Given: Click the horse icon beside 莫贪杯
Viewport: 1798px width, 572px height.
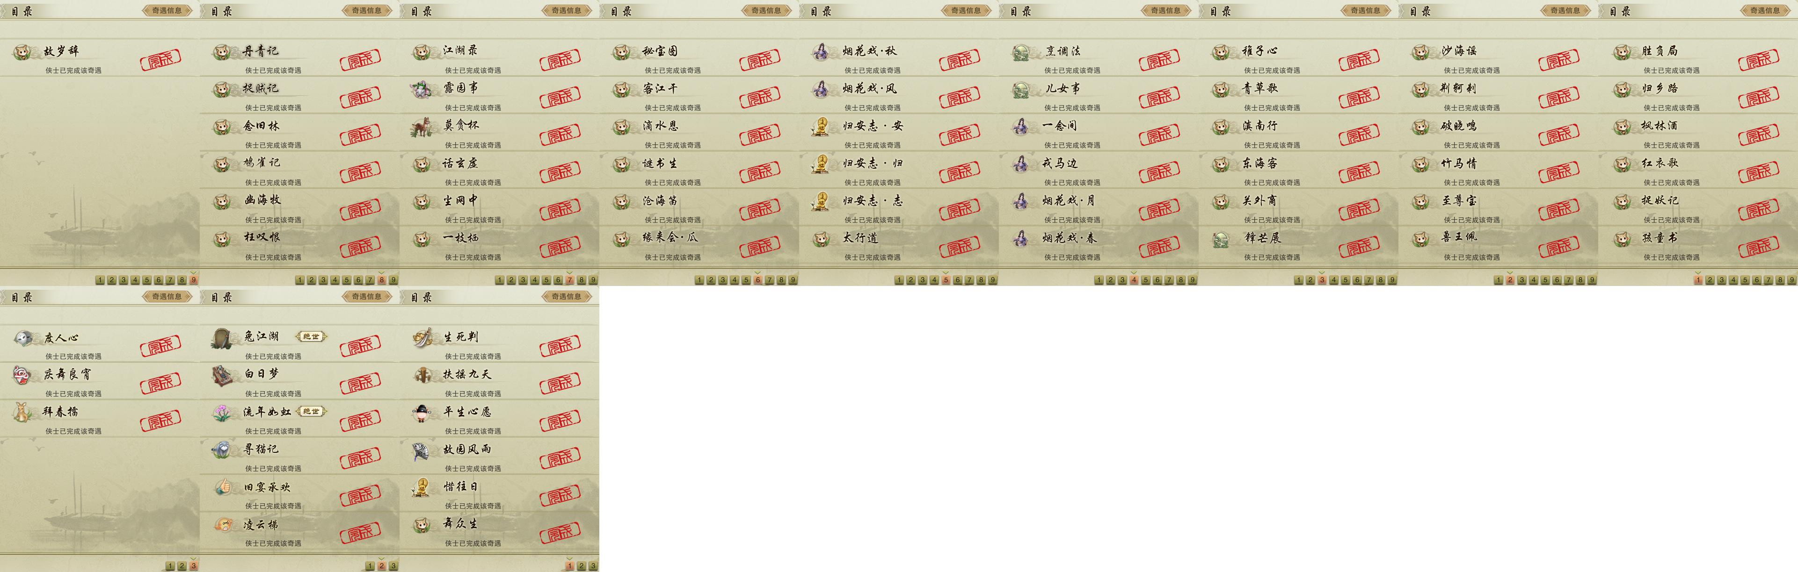Looking at the screenshot, I should [422, 127].
